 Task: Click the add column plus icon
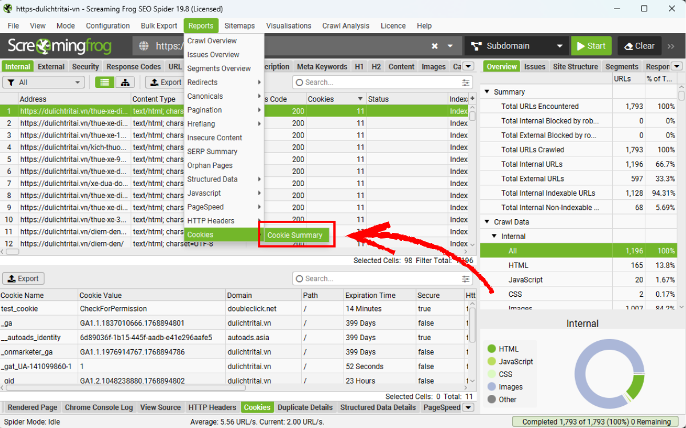point(472,99)
